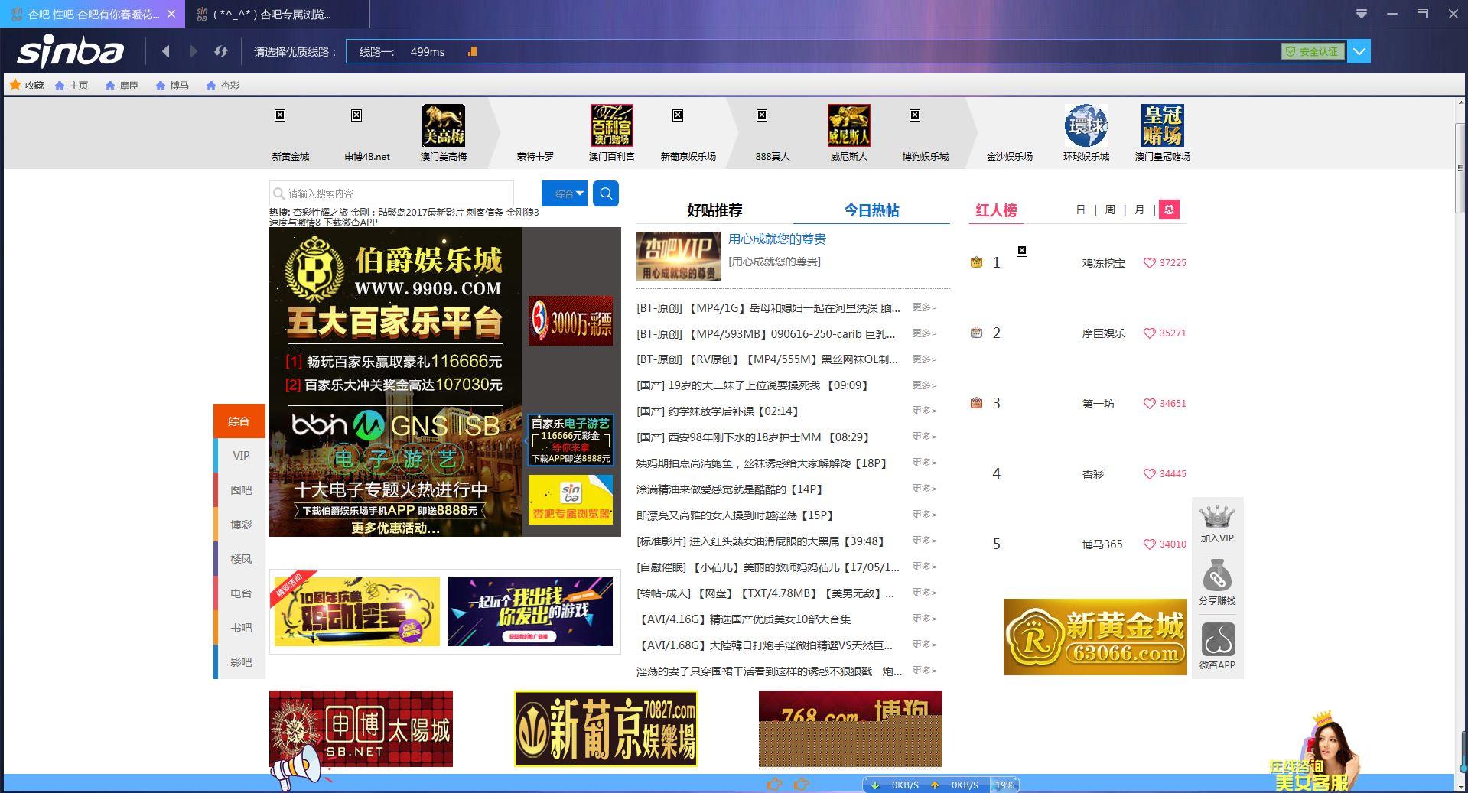Open the route selection dropdown arrow

pos(1359,51)
